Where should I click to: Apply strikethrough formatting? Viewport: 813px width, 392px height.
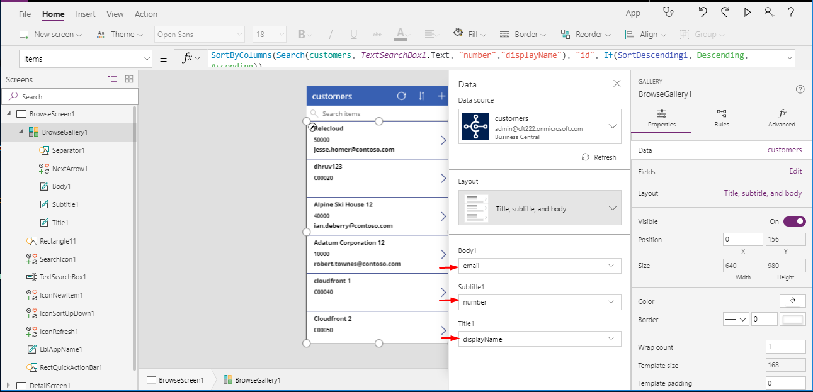tap(377, 35)
